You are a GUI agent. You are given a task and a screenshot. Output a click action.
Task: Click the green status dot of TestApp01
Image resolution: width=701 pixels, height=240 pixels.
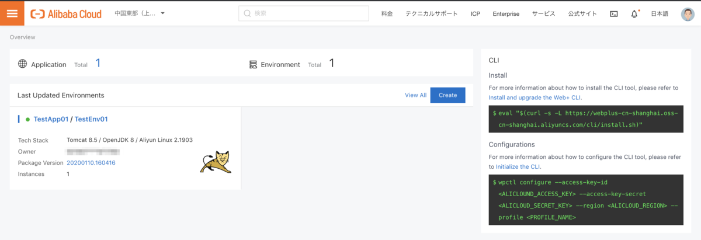(27, 119)
